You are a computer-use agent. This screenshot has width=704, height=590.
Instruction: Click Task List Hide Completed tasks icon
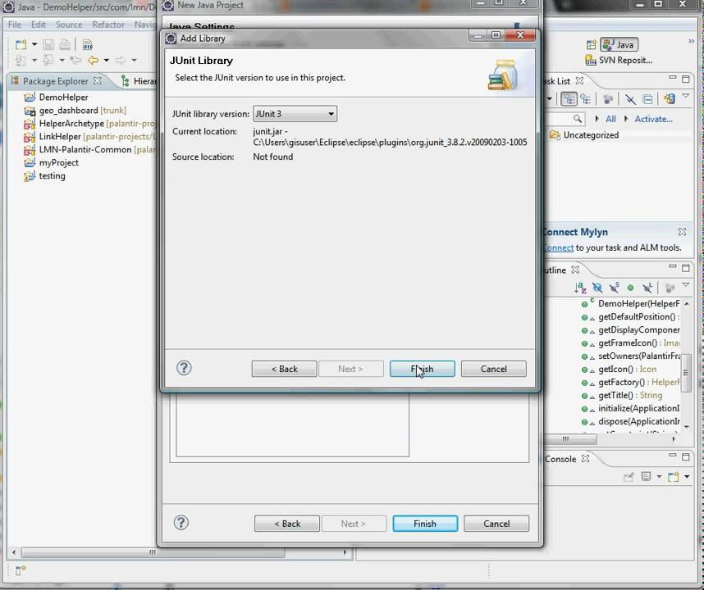pyautogui.click(x=630, y=98)
